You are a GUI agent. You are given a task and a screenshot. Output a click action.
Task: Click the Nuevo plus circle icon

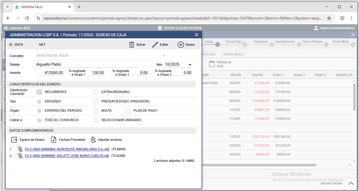[x=181, y=45]
